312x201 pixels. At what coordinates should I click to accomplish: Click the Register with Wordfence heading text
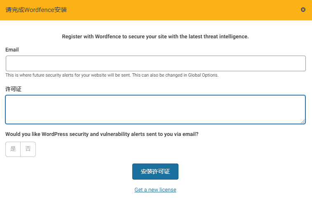(155, 37)
